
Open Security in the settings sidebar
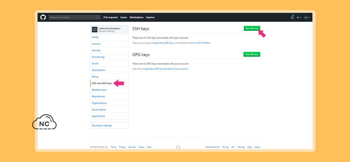pyautogui.click(x=109, y=50)
